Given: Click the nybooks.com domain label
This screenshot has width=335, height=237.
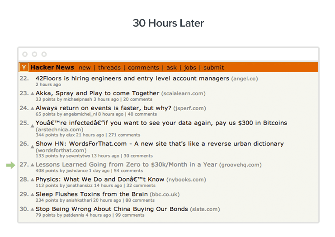Looking at the screenshot, I should (186, 180).
